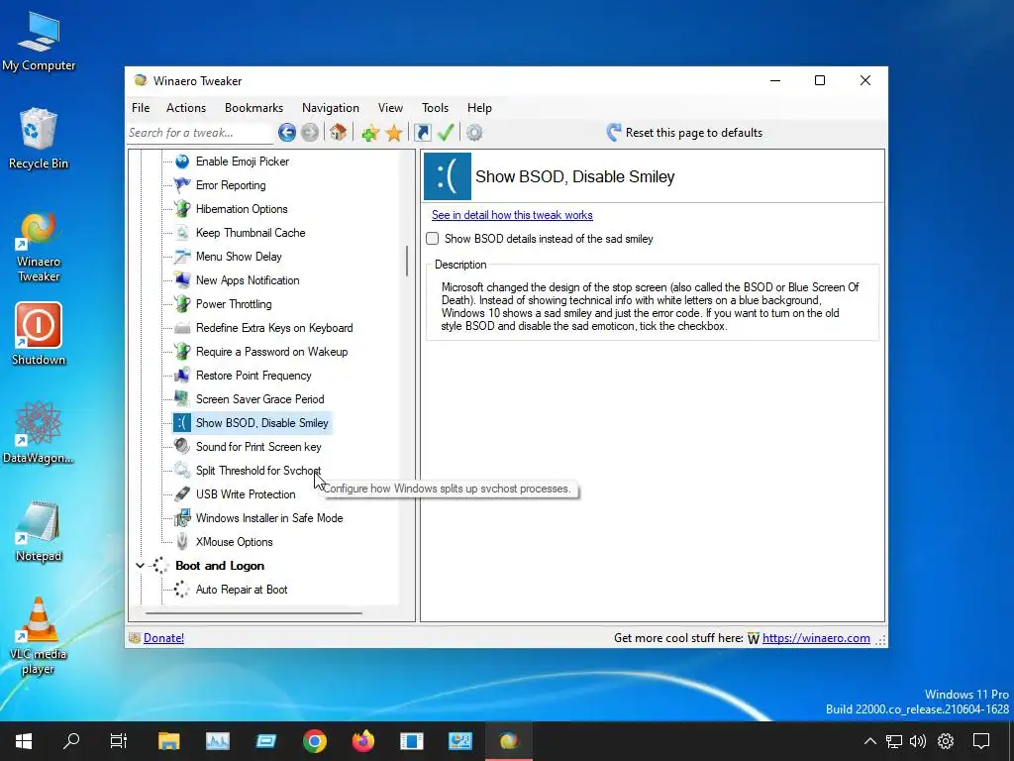This screenshot has height=761, width=1014.
Task: Click the Search for a tweak field
Action: [x=199, y=133]
